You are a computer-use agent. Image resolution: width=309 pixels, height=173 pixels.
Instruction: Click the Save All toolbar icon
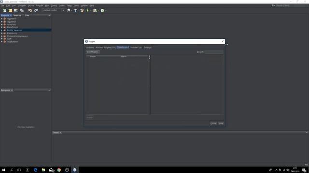tap(22, 10)
